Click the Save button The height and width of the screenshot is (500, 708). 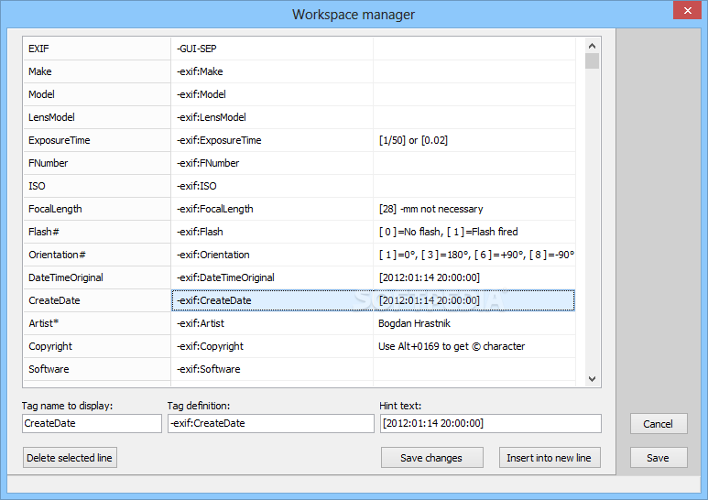coord(659,458)
